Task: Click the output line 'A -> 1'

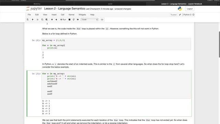Action: point(46,101)
